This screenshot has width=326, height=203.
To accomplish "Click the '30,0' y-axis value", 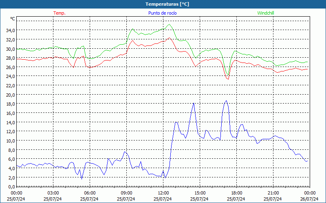I will pos(11,49).
